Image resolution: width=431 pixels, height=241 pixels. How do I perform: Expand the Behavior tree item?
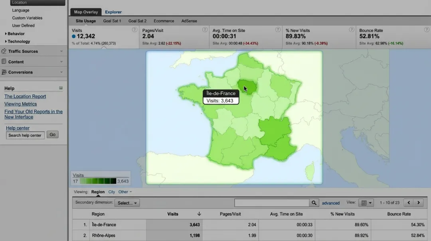click(x=6, y=34)
